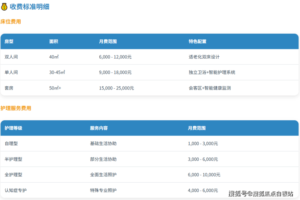Viewport: 300px width, 200px height.
Task: Click the 护理服务费用 section heading
Action: pyautogui.click(x=16, y=109)
